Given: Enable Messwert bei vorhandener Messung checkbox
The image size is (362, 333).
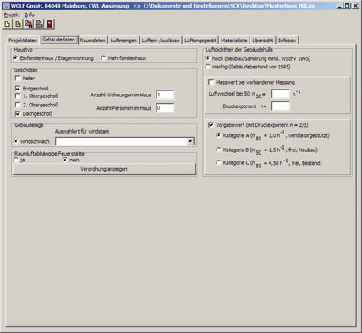Looking at the screenshot, I should (211, 82).
